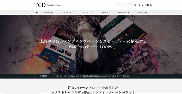Open the よくあるご質問 menu item
182x94 pixels.
(142, 12)
